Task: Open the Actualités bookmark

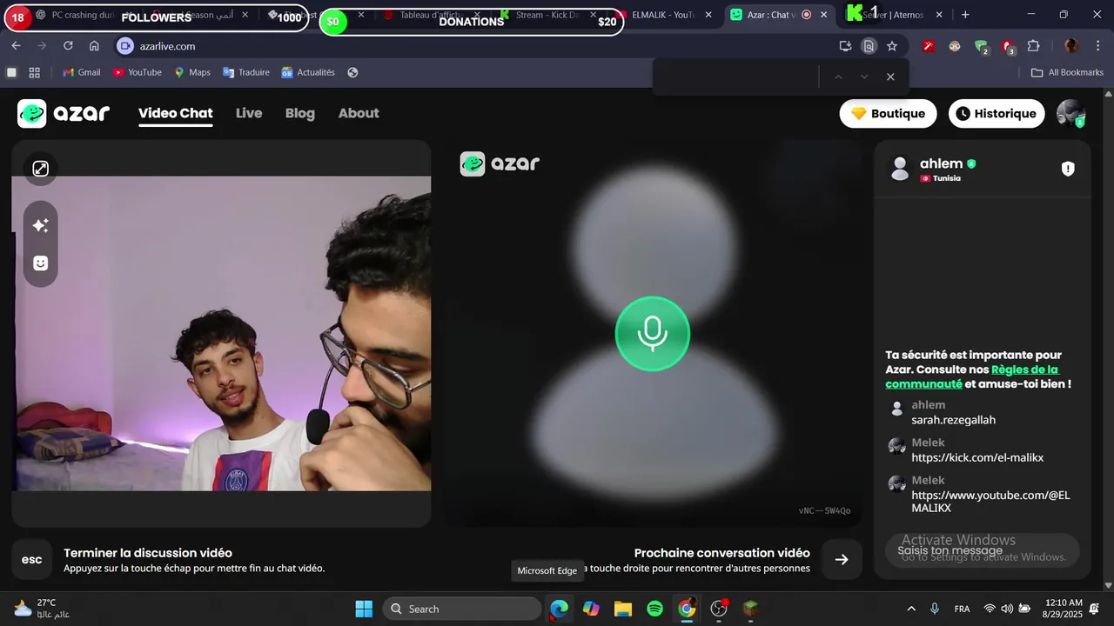Action: (308, 72)
